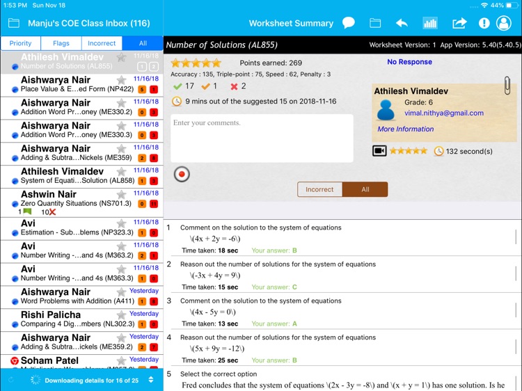Open the More Information link
Image resolution: width=522 pixels, height=391 pixels.
(x=406, y=129)
